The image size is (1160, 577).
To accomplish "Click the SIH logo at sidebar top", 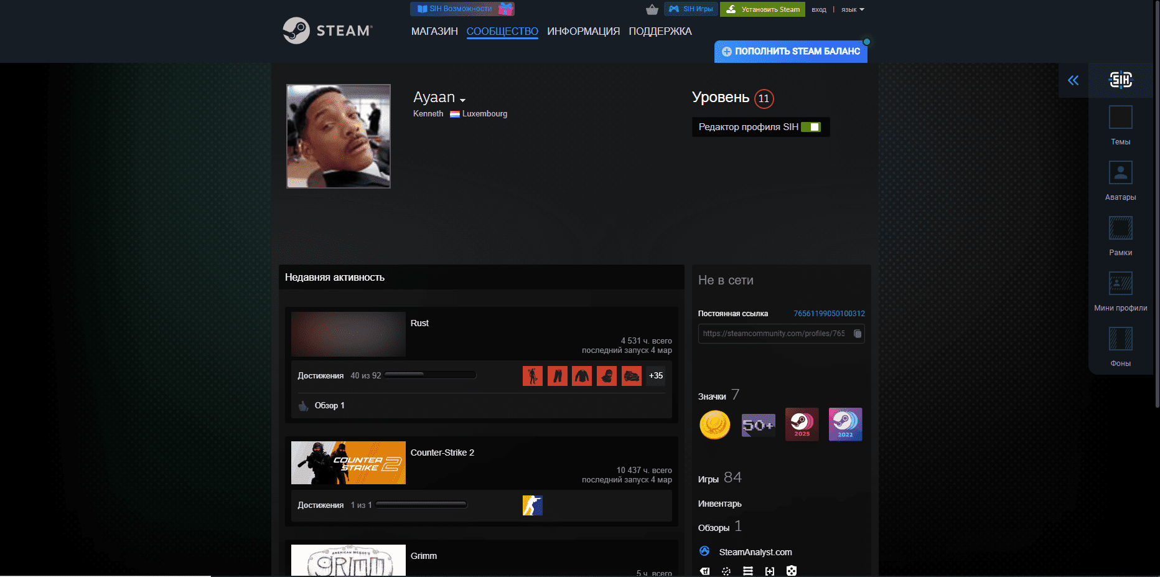I will click(1121, 80).
